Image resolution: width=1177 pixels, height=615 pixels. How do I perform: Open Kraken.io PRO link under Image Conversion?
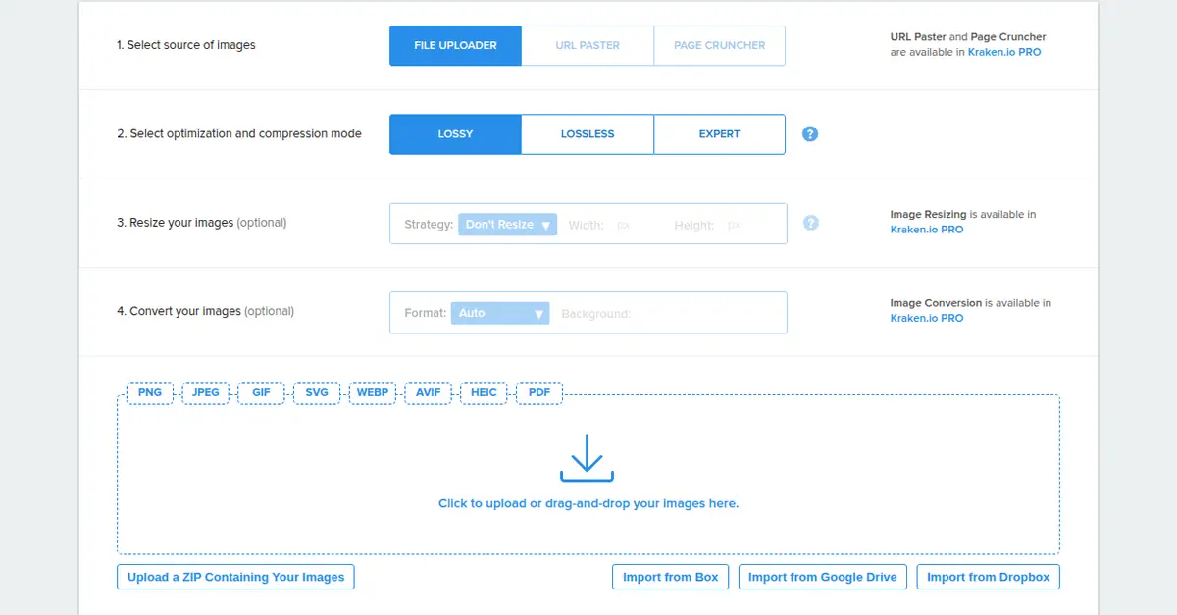point(927,318)
